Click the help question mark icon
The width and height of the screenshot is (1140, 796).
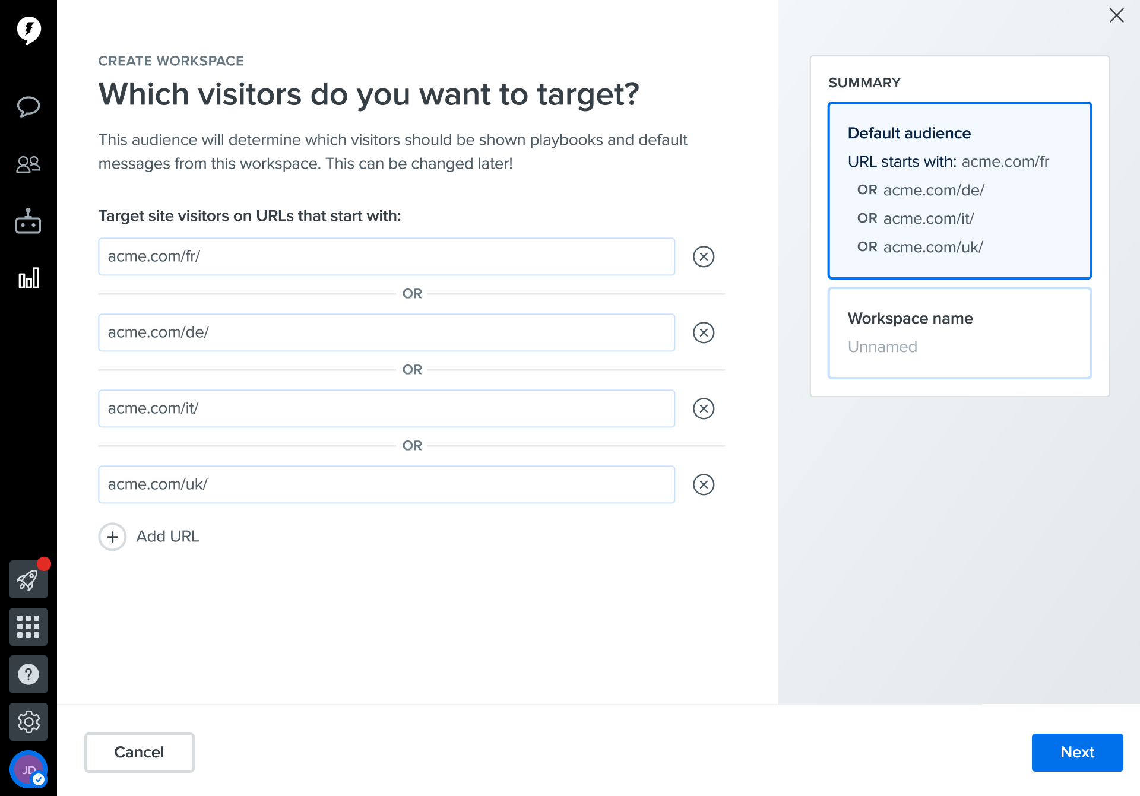[x=28, y=674]
